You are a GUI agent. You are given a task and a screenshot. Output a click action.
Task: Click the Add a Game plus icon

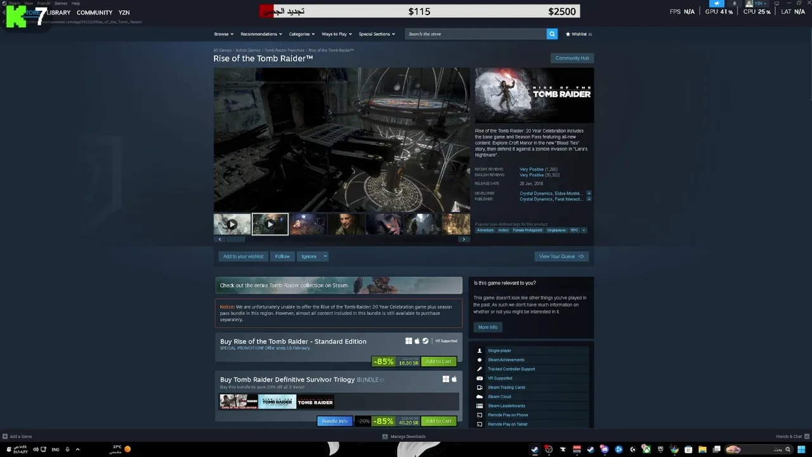[5, 437]
